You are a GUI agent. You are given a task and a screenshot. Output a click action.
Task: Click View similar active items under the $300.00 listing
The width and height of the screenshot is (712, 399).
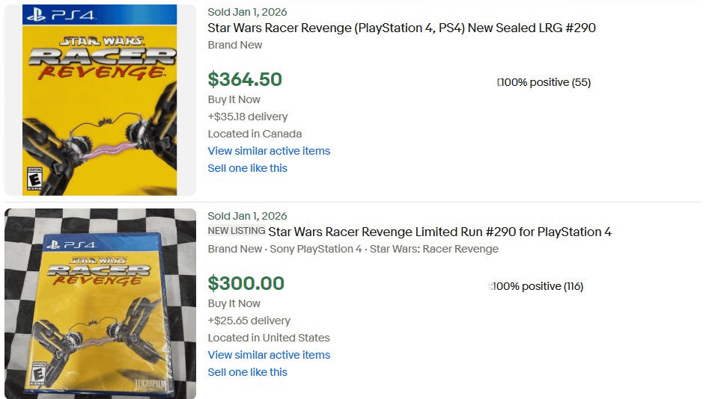[x=269, y=355]
